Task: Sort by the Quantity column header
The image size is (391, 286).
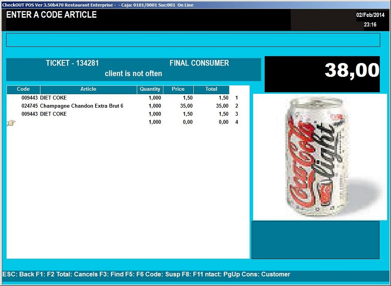Action: pyautogui.click(x=150, y=89)
